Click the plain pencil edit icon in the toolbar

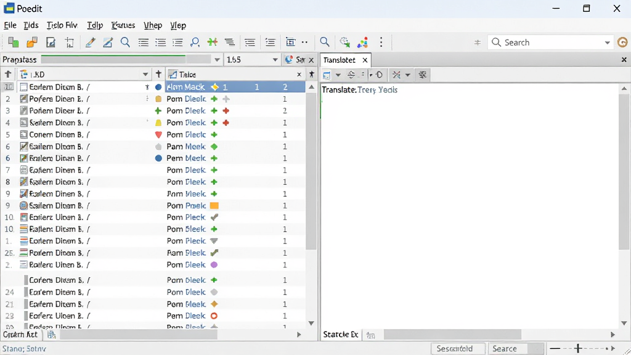tap(90, 43)
